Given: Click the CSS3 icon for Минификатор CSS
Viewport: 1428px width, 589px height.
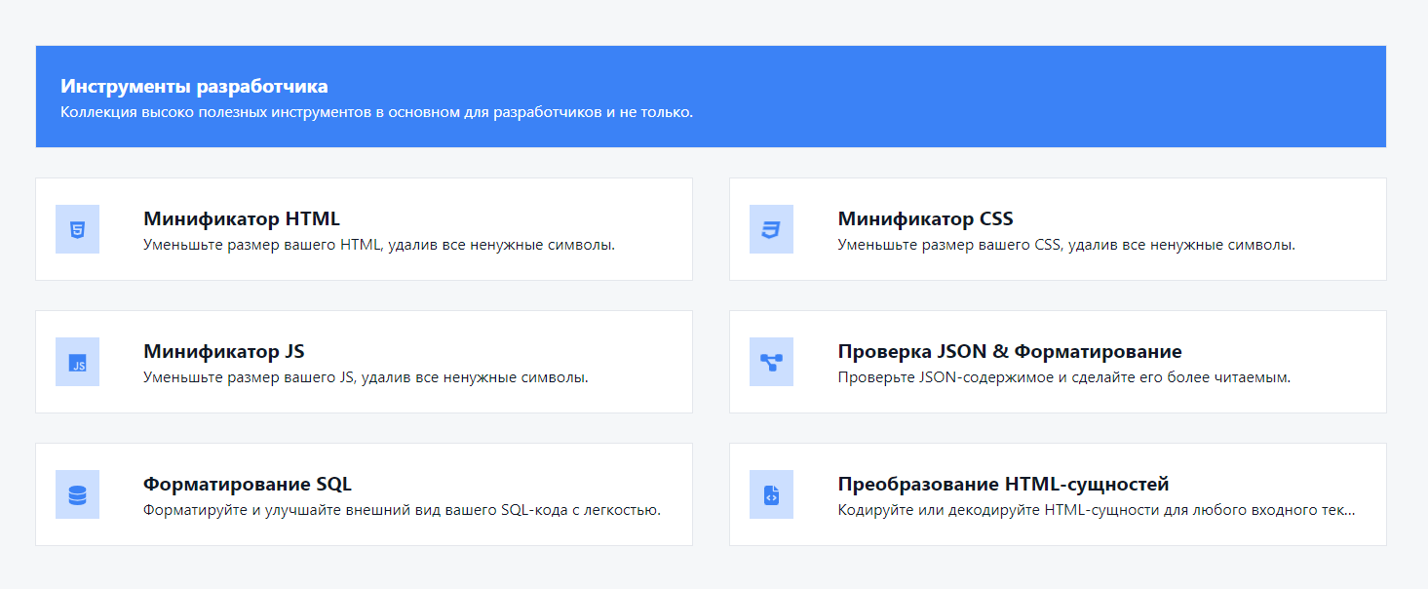Looking at the screenshot, I should tap(771, 229).
